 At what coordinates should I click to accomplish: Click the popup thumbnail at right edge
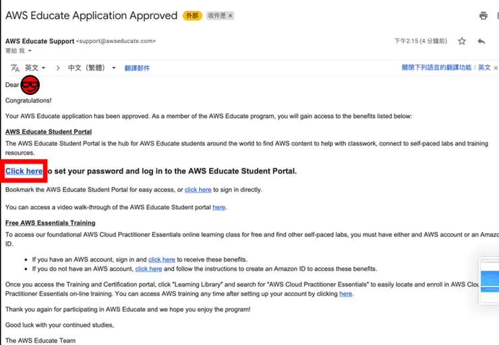[490, 278]
